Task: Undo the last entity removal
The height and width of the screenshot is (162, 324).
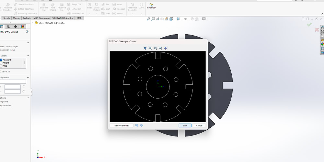Action: [136, 125]
